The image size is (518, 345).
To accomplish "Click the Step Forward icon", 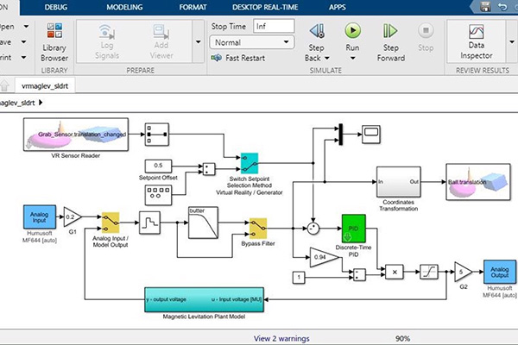I will point(391,33).
